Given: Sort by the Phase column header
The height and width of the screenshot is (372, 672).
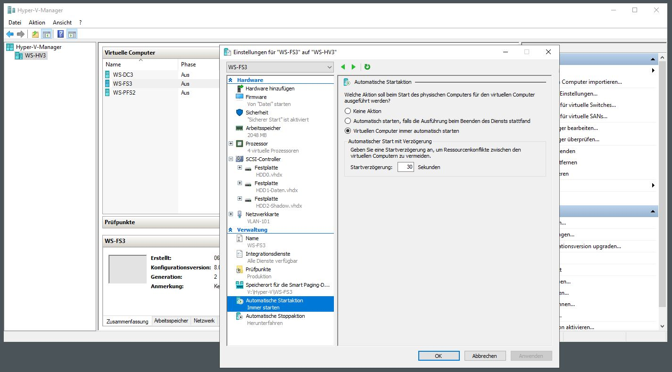Looking at the screenshot, I should coord(199,65).
